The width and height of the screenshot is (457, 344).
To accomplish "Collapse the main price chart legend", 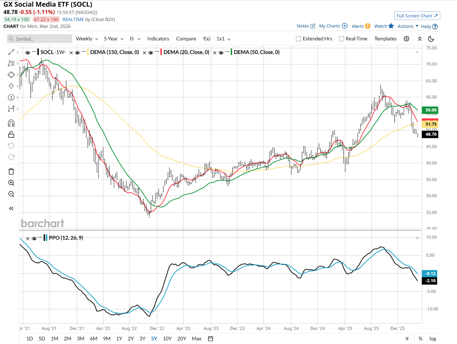I will (x=417, y=52).
